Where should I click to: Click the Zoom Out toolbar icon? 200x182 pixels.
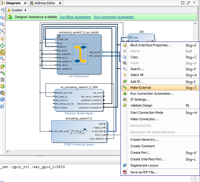click(x=2, y=24)
